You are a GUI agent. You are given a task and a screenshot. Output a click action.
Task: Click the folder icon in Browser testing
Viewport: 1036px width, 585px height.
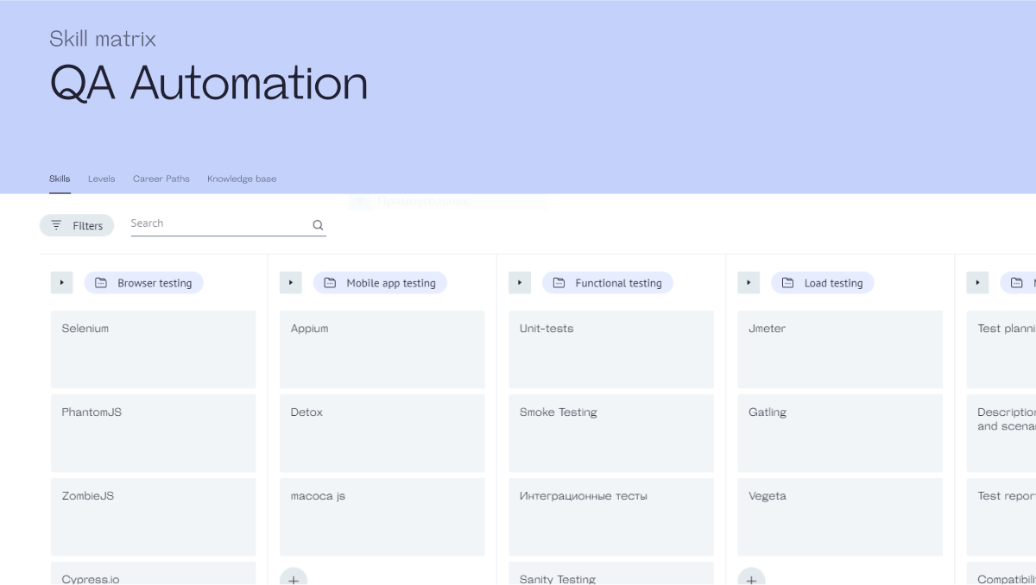click(101, 283)
